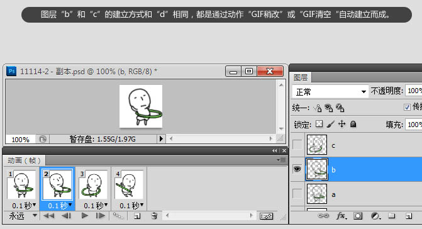Viewport: 422px width, 229px height.
Task: Create a new layer group
Action: click(392, 216)
